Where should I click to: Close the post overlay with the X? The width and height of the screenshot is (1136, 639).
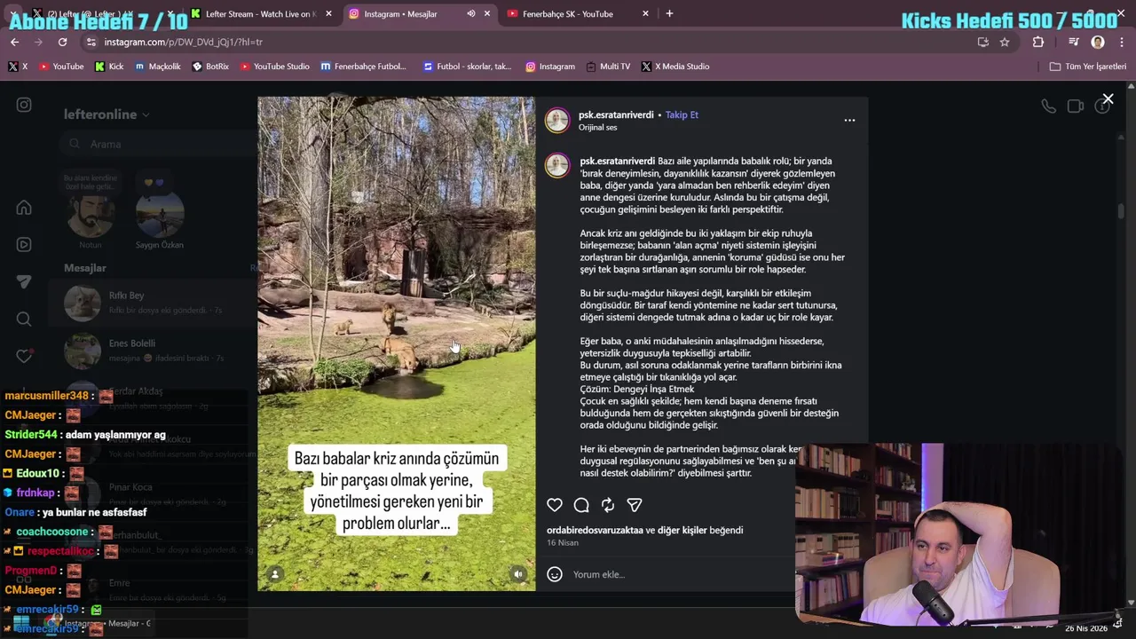1108,99
